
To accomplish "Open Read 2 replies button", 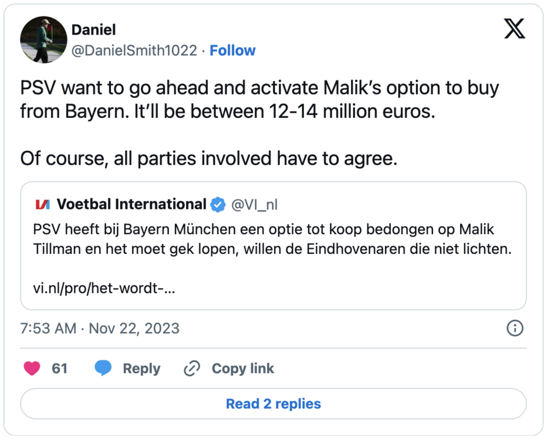I will coord(273,404).
